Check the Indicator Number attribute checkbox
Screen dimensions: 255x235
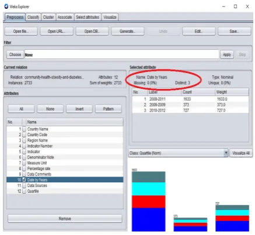24,146
